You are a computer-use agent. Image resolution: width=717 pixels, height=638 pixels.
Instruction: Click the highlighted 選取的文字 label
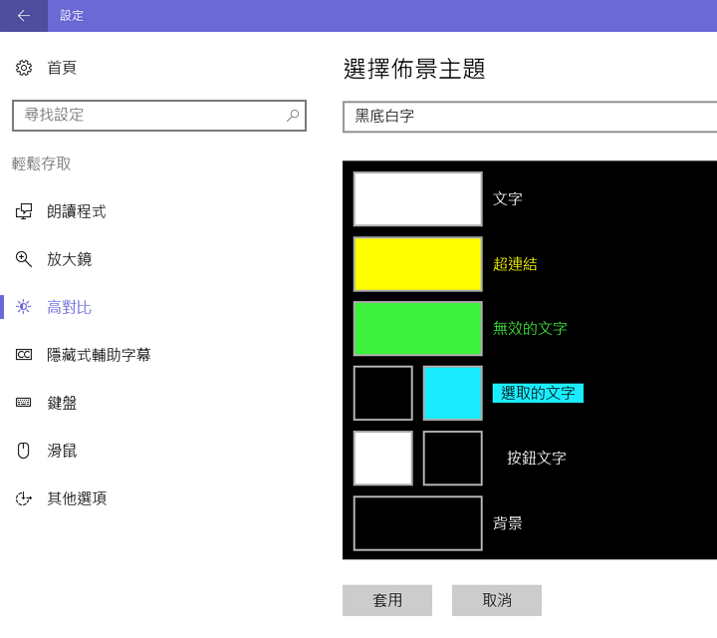tap(538, 393)
